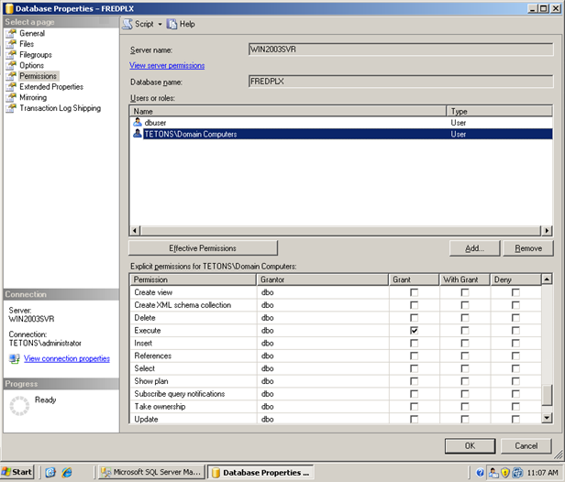Click users list left scroll arrow
The width and height of the screenshot is (565, 482).
pos(135,230)
